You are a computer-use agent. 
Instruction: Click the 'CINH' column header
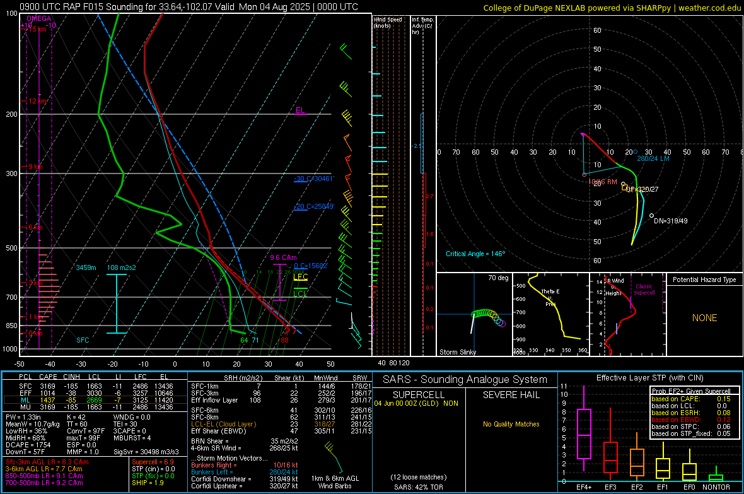pyautogui.click(x=71, y=377)
